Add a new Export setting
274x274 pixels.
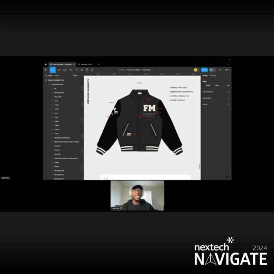228,105
